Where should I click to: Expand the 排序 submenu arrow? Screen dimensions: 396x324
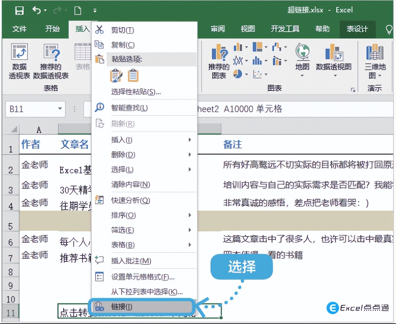click(190, 215)
